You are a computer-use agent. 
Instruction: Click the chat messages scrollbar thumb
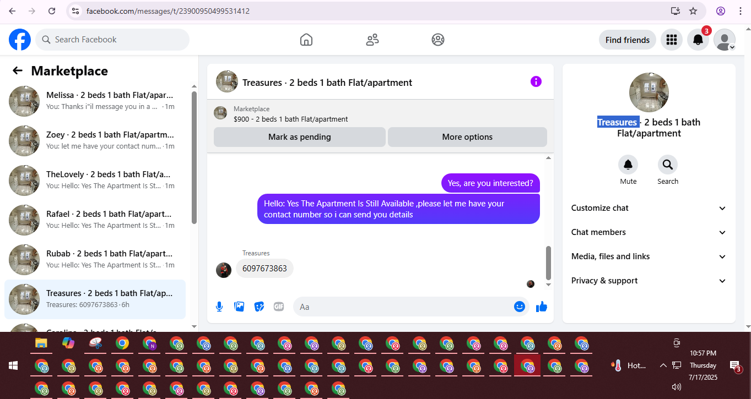548,263
